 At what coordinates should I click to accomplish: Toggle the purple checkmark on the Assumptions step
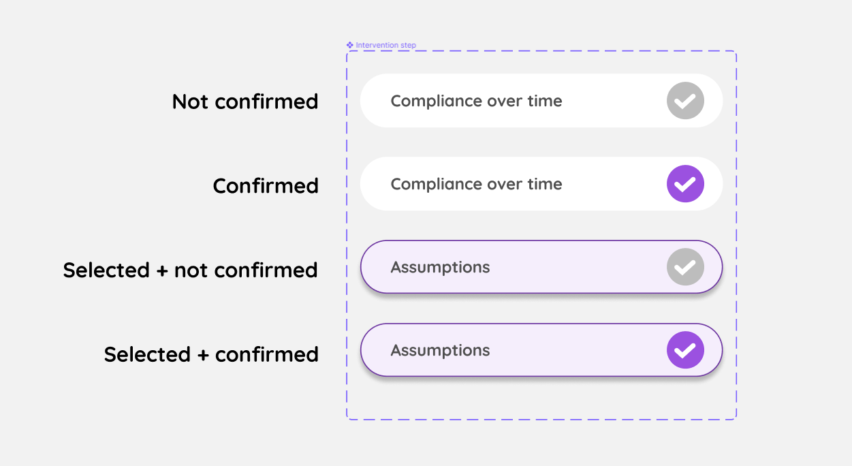click(x=684, y=350)
